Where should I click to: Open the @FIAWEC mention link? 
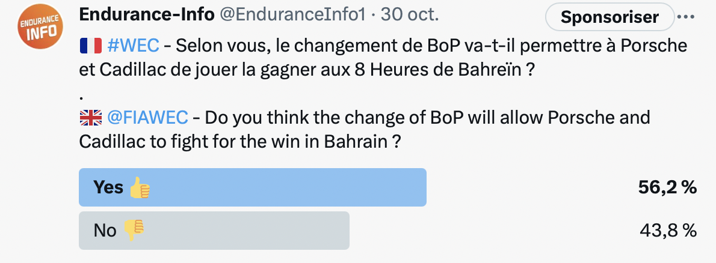pos(147,118)
